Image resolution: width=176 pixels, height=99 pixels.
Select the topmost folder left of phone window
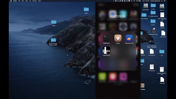86,9
